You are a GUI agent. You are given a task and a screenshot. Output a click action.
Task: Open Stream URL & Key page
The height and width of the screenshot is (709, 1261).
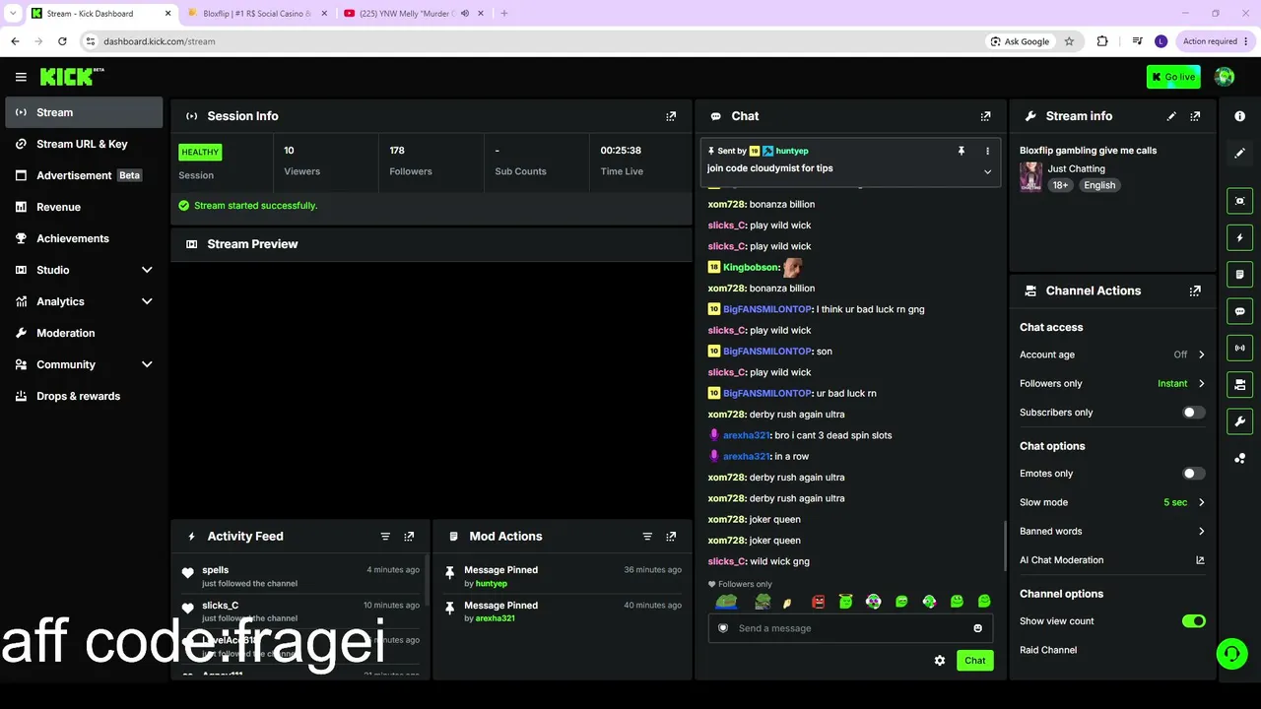(84, 144)
